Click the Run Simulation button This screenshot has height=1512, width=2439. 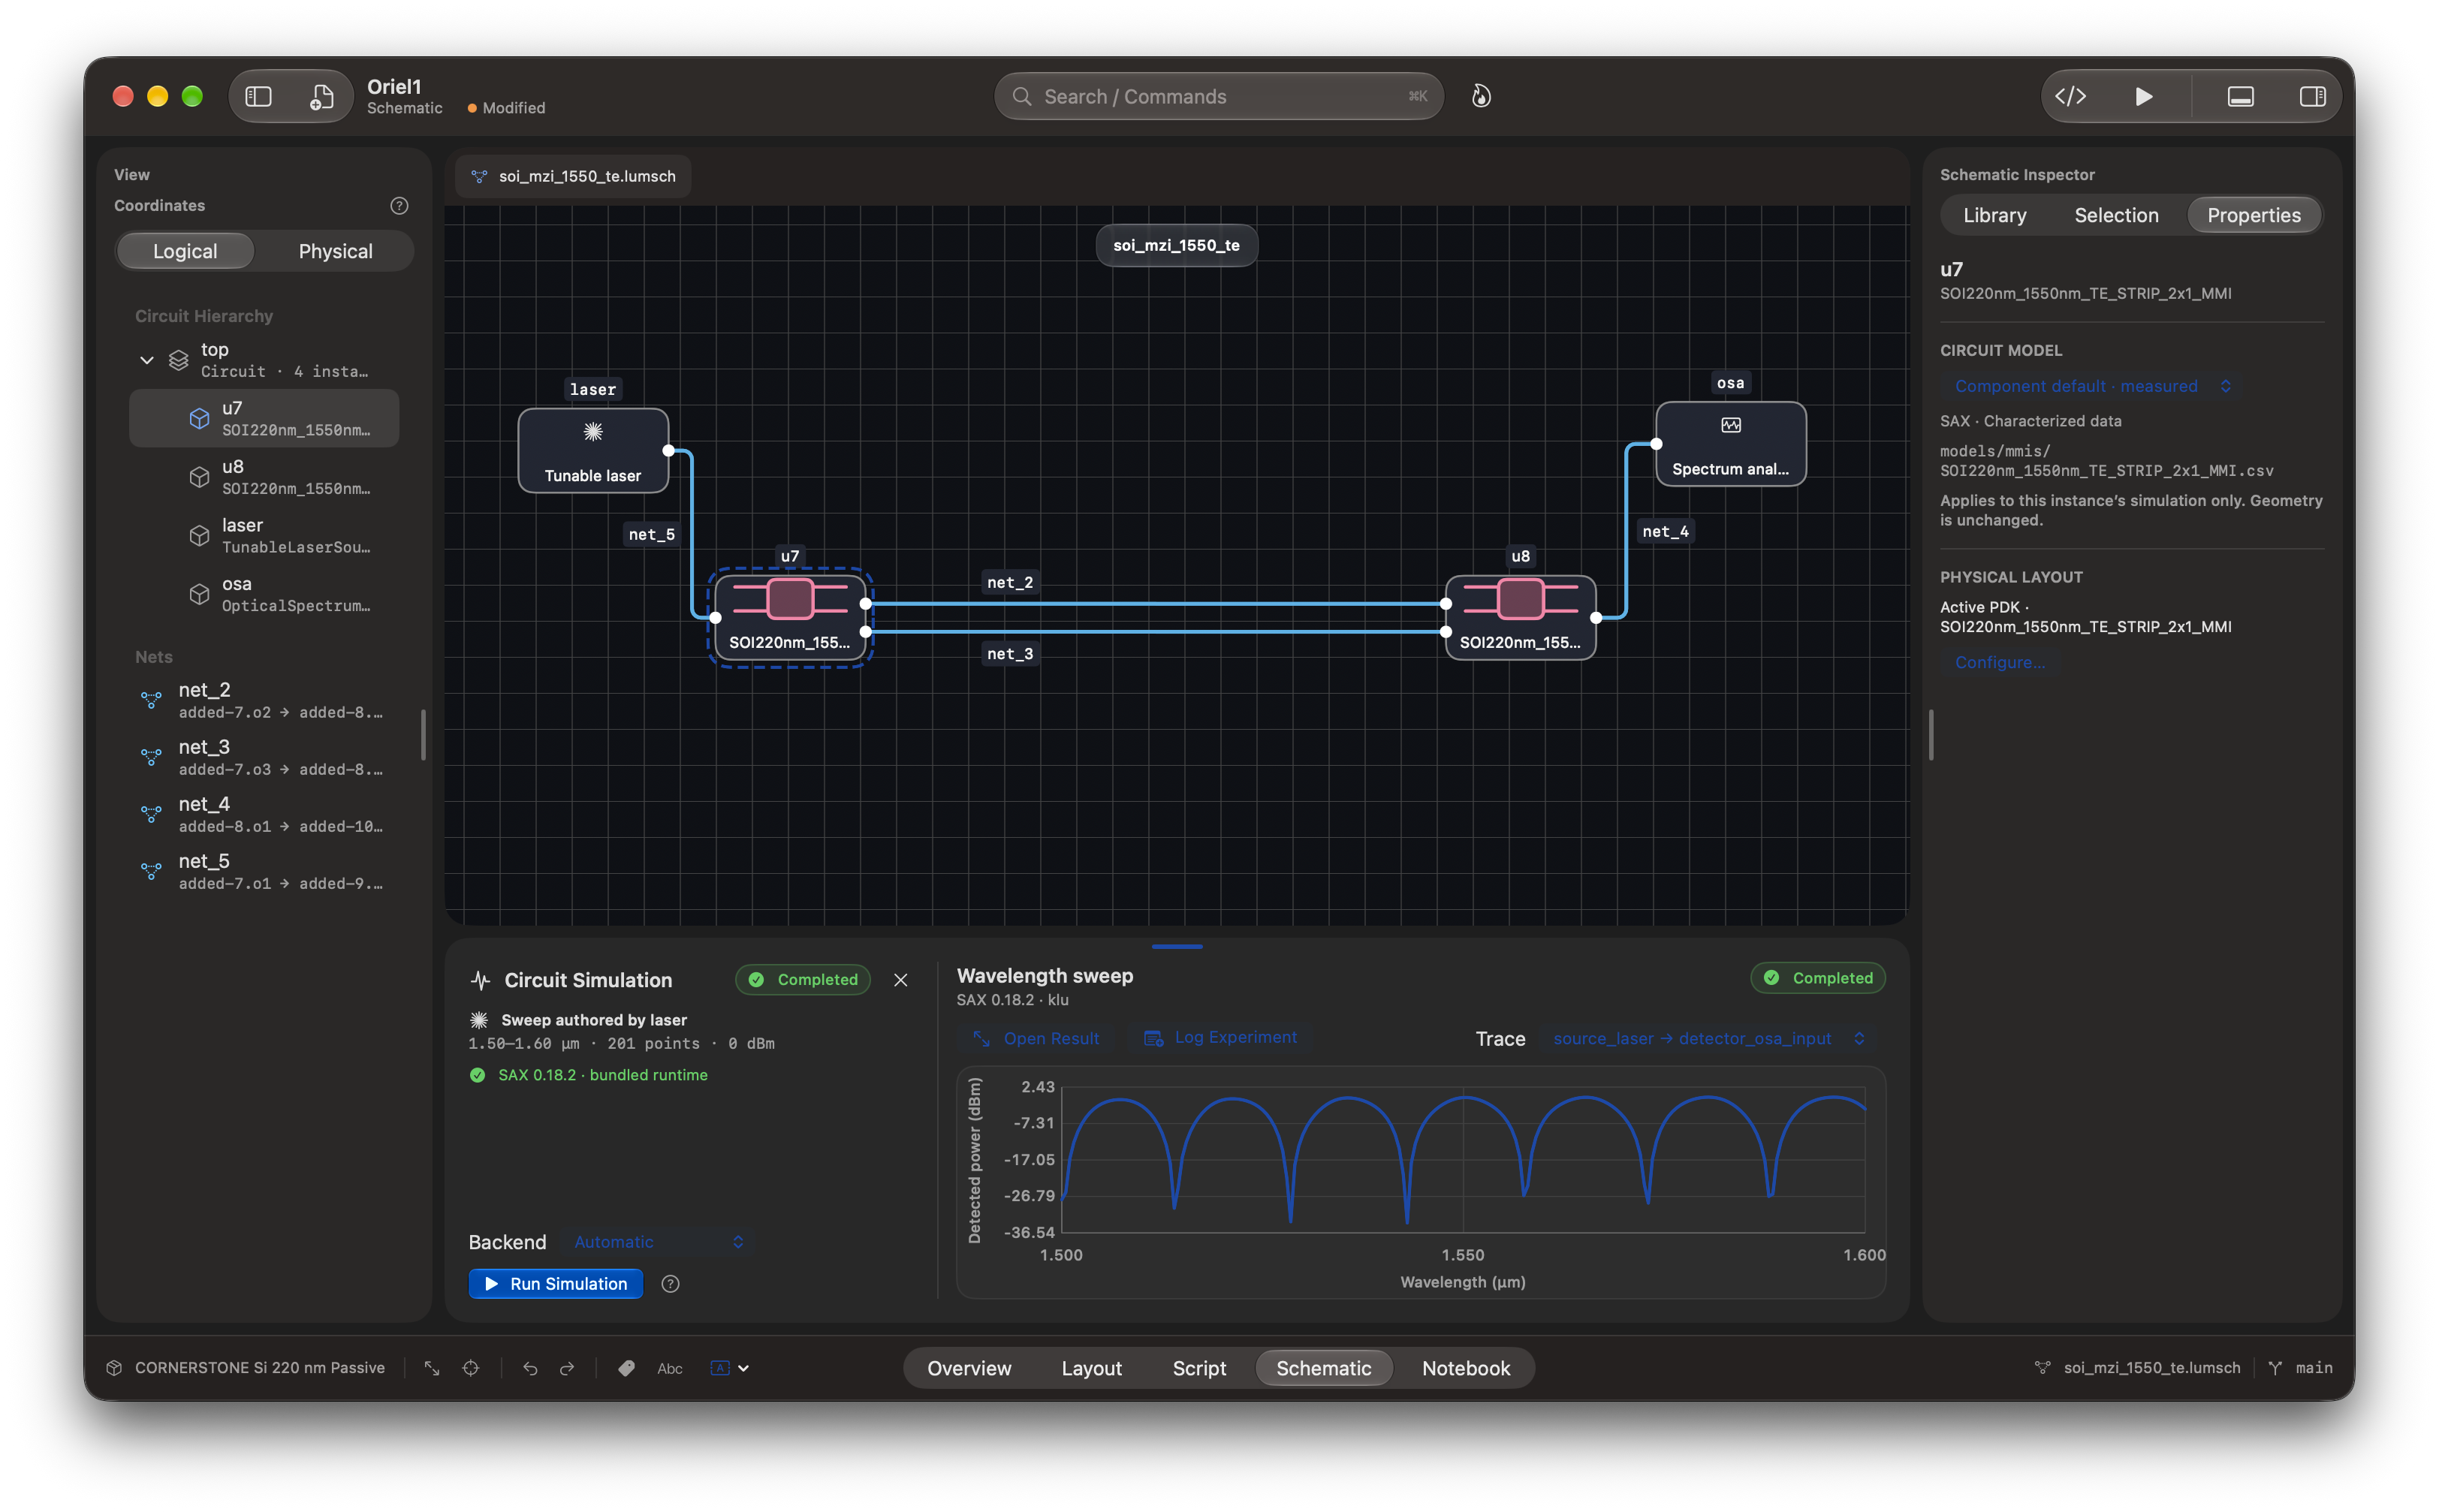(556, 1284)
